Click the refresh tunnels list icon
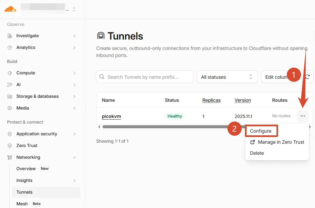Viewport: 315px width, 208px height. [x=308, y=77]
